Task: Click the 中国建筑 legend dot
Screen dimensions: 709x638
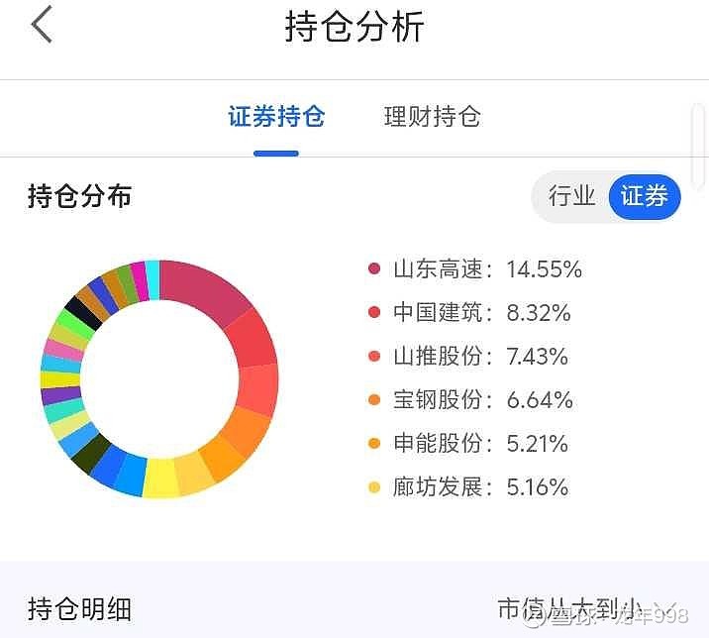Action: point(374,313)
